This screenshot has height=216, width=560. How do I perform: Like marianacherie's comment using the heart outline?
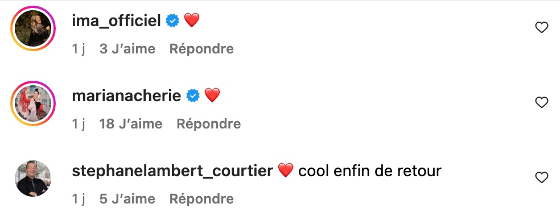(541, 103)
